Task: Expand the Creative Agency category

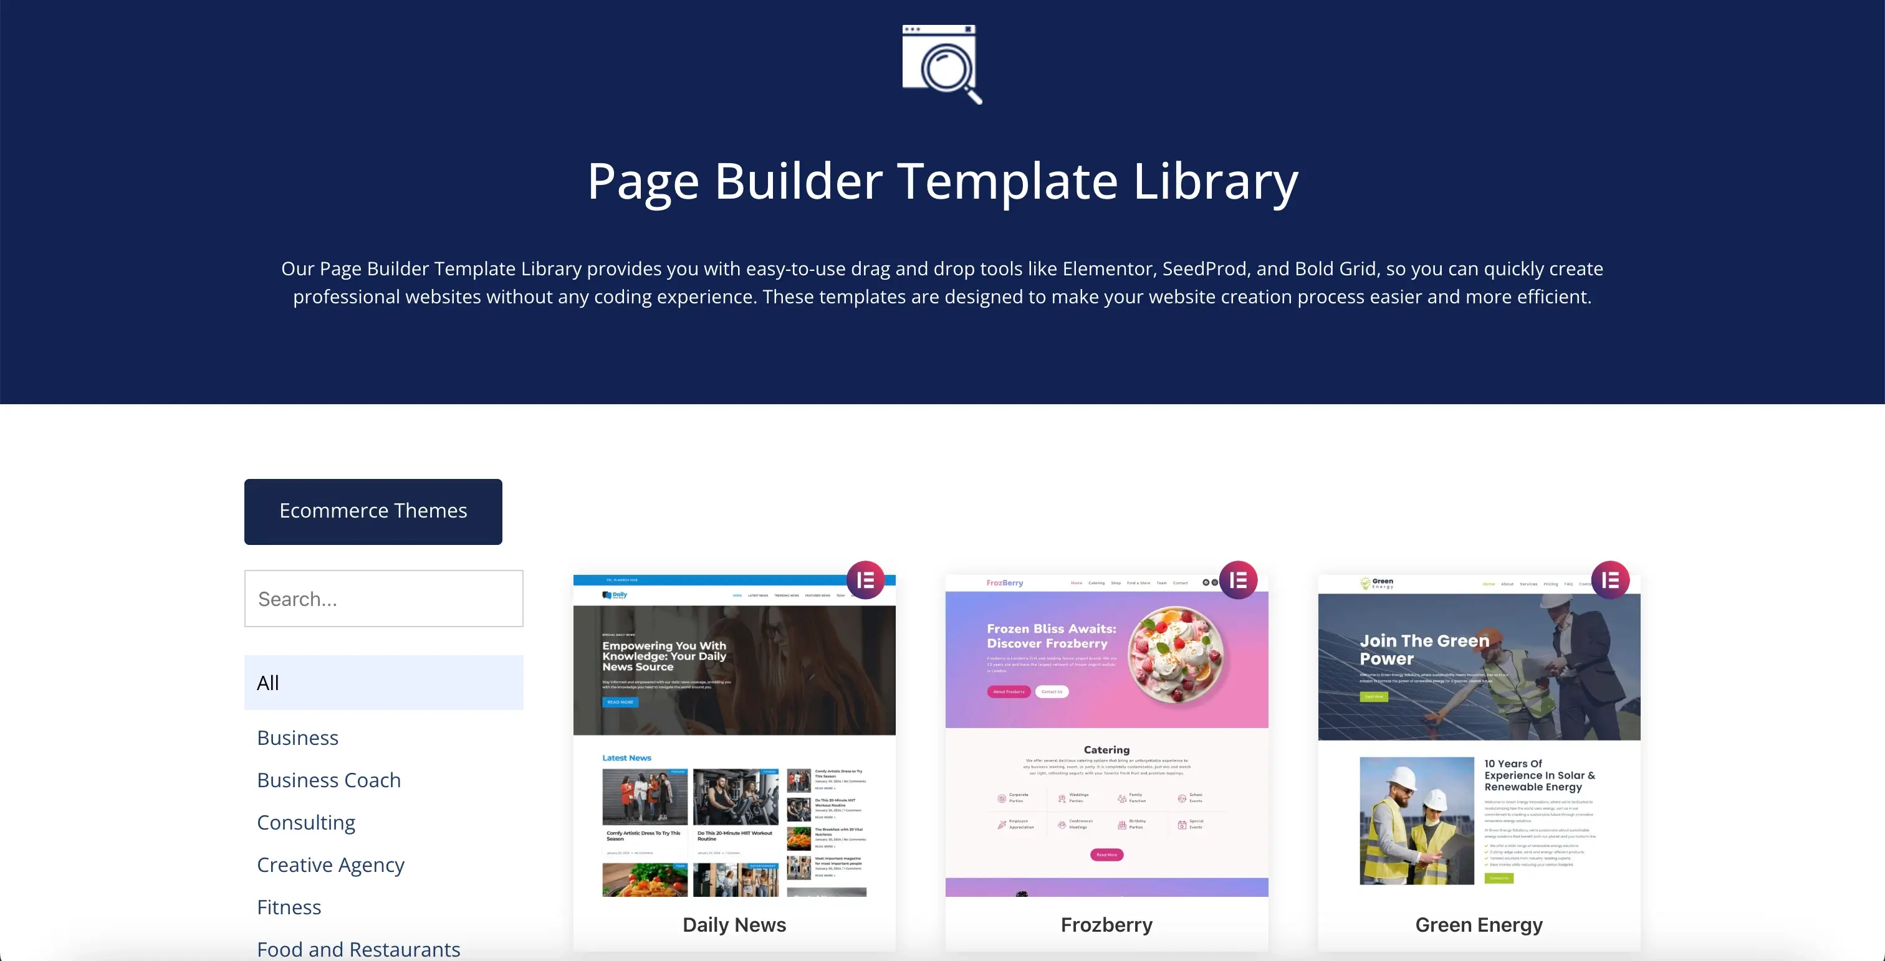Action: [329, 864]
